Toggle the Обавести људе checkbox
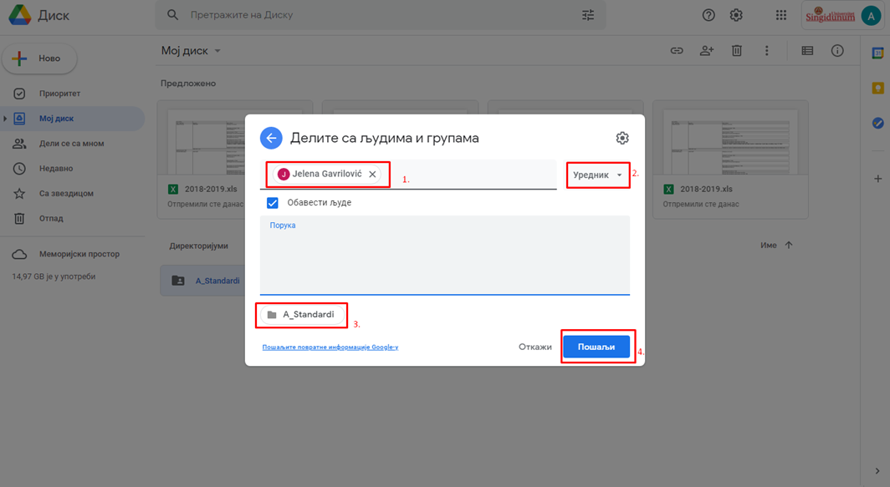Image resolution: width=890 pixels, height=487 pixels. point(272,203)
